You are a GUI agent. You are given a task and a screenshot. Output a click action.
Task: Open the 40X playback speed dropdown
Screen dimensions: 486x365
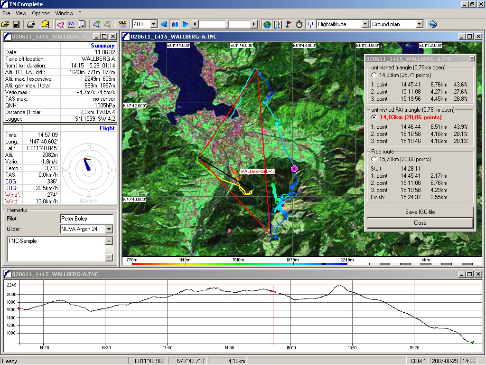pos(154,24)
